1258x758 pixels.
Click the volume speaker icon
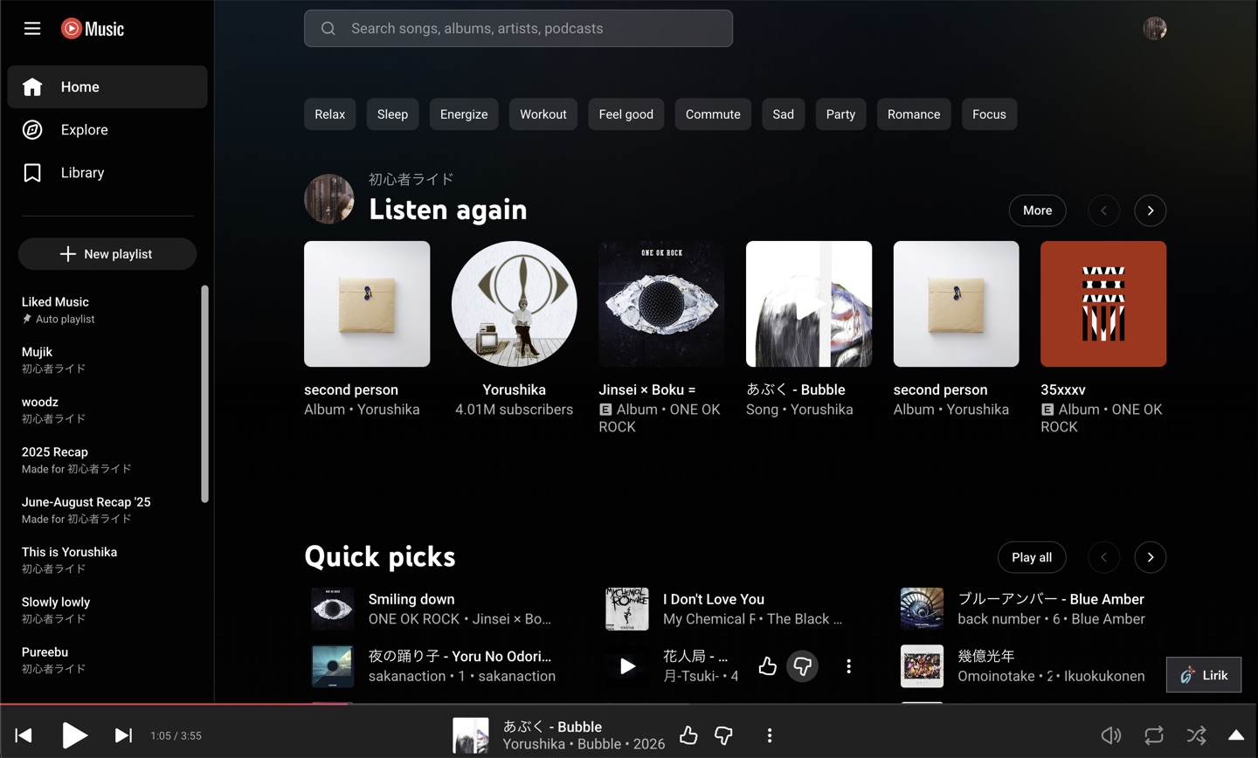[x=1110, y=735]
